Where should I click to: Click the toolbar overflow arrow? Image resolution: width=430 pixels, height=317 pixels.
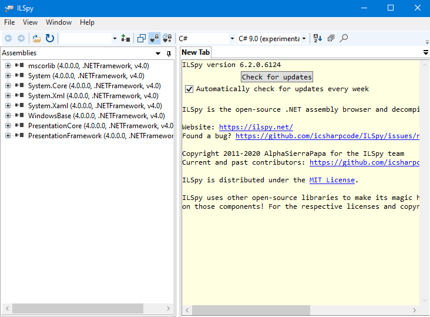pyautogui.click(x=427, y=42)
